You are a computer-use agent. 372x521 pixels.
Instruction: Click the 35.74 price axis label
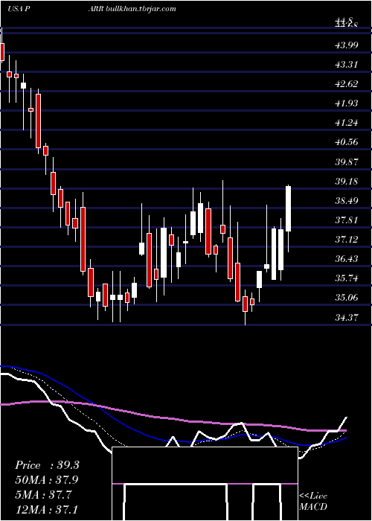click(347, 278)
